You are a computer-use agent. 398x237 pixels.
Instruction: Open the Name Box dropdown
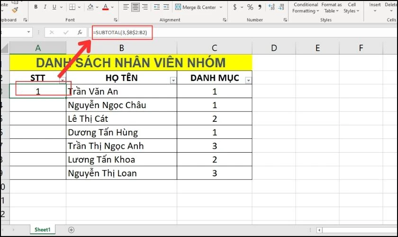click(29, 32)
